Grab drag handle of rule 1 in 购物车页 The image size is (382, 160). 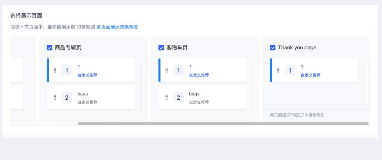(x=167, y=70)
